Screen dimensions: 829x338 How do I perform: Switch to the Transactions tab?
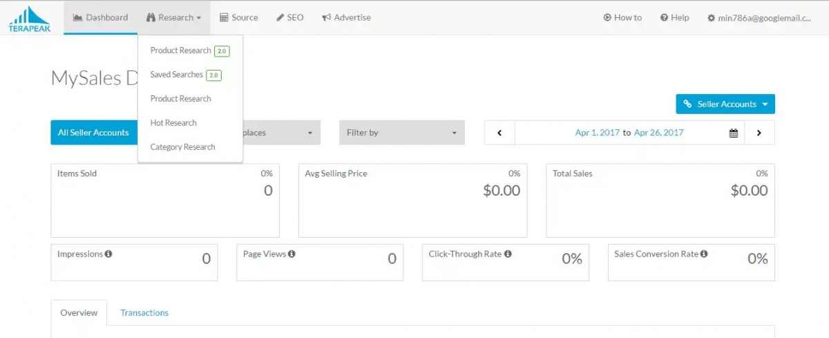pos(144,313)
